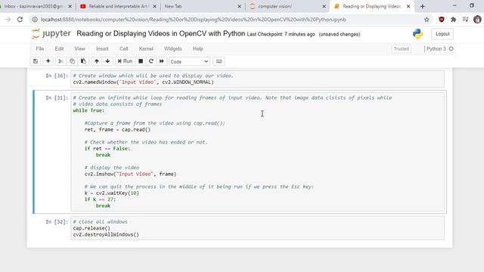Screen dimensions: 484x272
Task: Click the cv2.destroyAllWindows() line
Action: 106,235
